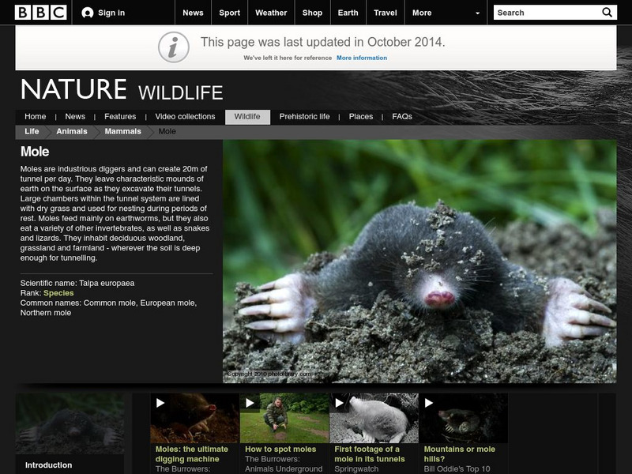The image size is (632, 474).
Task: Switch to the Prehistoric life tab
Action: point(307,115)
